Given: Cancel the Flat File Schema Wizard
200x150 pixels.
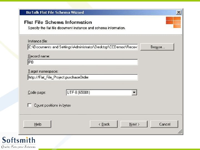Looking at the screenshot, I should tap(164, 124).
